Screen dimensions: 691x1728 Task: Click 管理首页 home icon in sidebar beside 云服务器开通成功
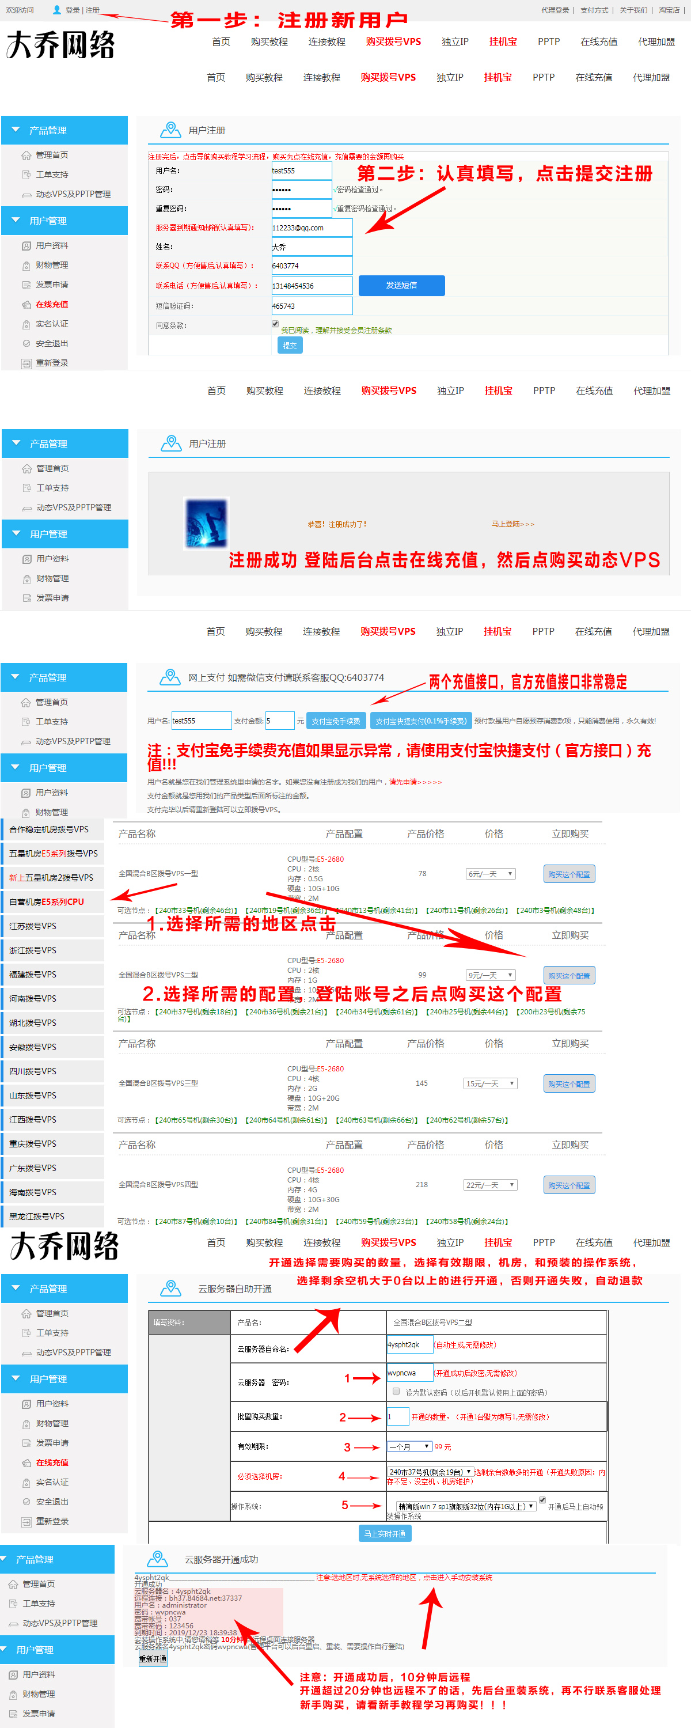click(x=13, y=1584)
